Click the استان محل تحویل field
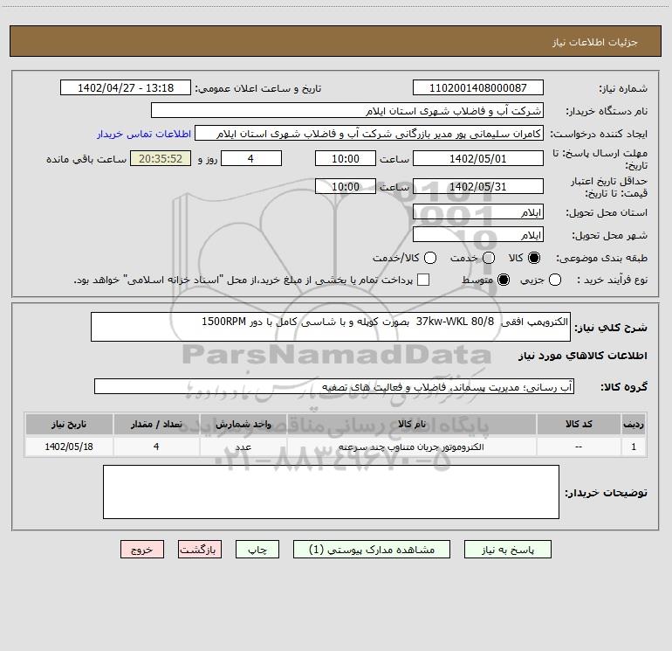The image size is (672, 651). tap(478, 212)
